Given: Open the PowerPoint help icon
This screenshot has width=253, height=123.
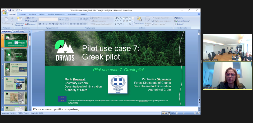Looking at the screenshot, I should [199, 14].
